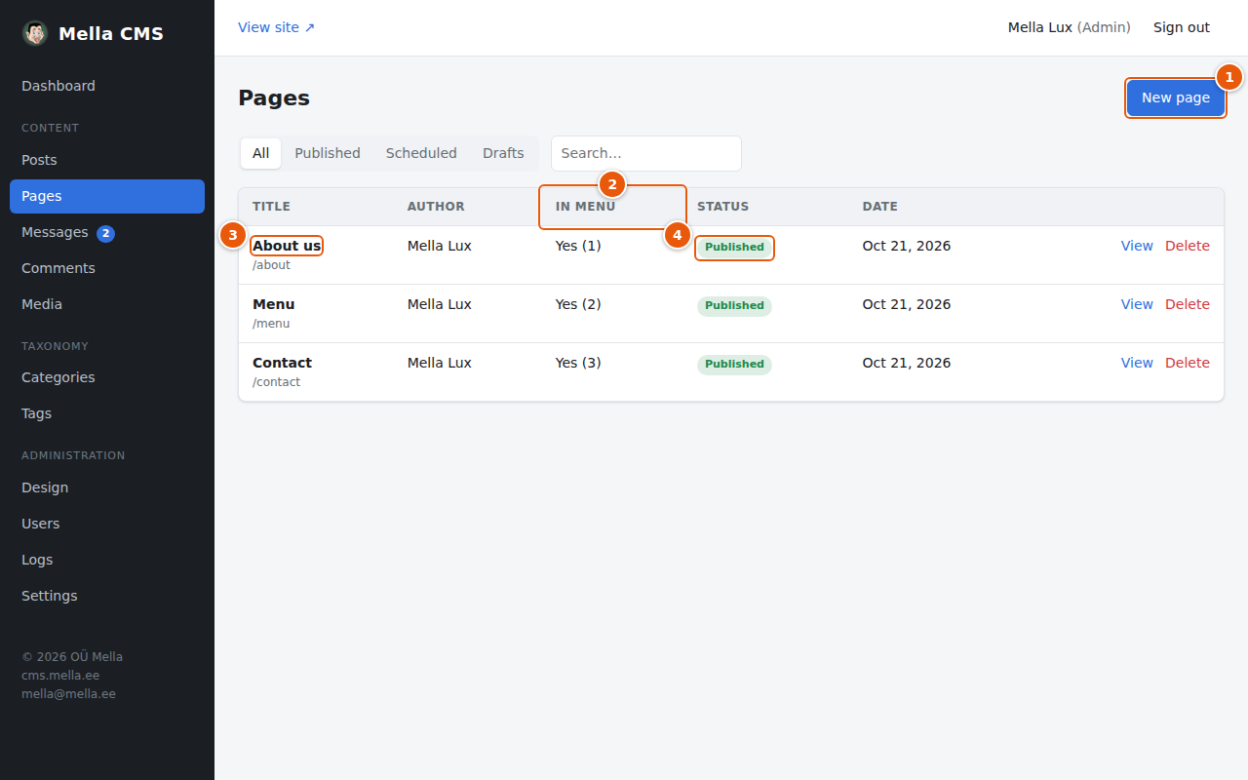Open the About us page title
Screen dimensions: 1248x780
(x=287, y=246)
